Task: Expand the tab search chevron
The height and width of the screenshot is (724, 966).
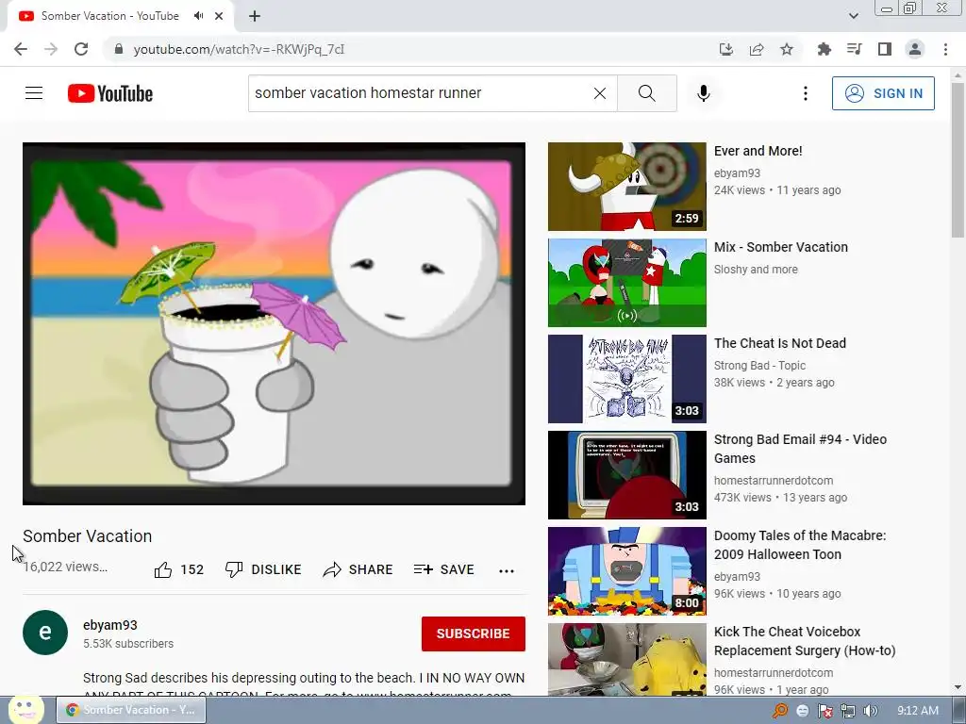Action: pos(853,16)
